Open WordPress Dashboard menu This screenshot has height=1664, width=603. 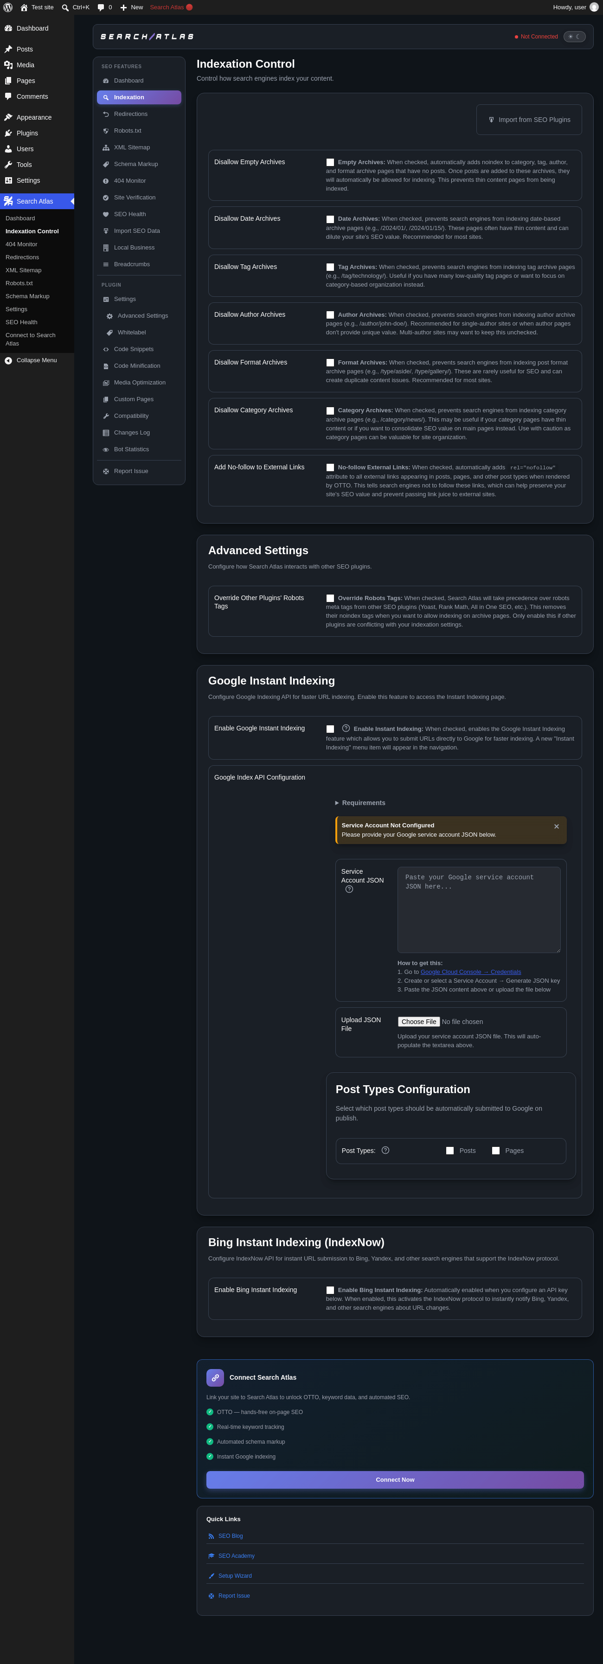pyautogui.click(x=37, y=28)
